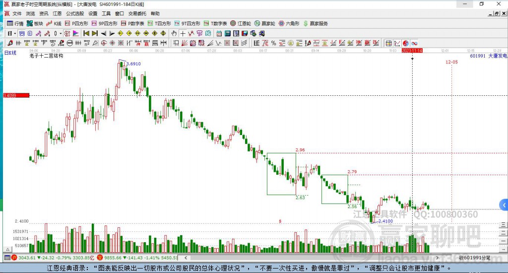Image resolution: width=508 pixels, height=273 pixels.
Task: Expand the 日 period dropdown
Action: 15,33
